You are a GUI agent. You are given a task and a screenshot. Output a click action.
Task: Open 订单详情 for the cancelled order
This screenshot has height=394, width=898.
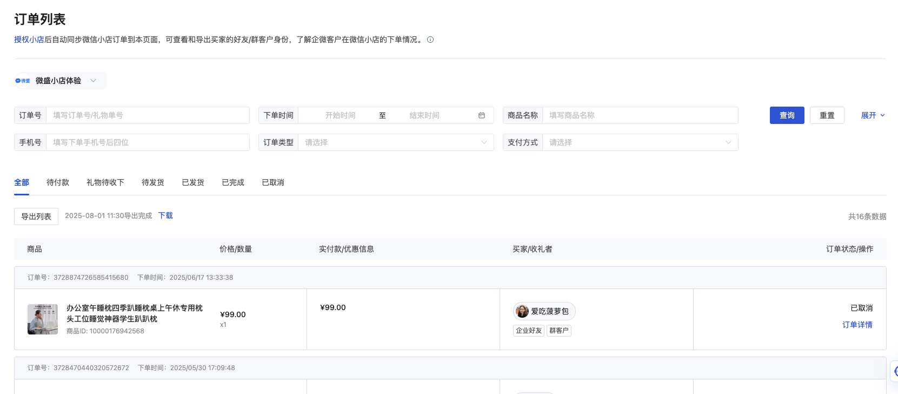[x=857, y=325]
